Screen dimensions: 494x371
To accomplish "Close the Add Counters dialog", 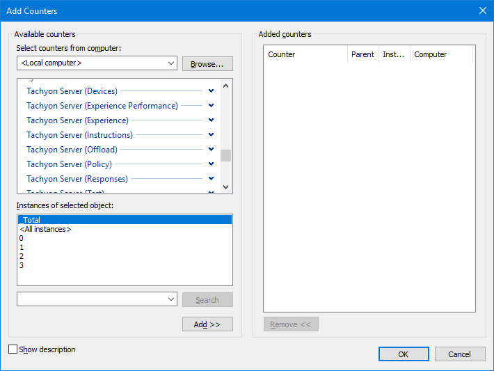I will pos(483,10).
